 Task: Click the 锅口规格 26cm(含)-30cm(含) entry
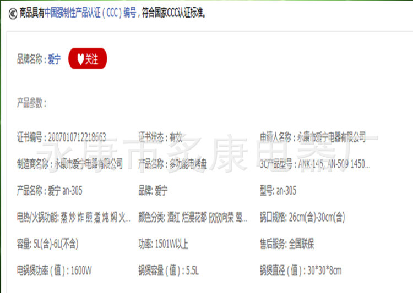[302, 217]
